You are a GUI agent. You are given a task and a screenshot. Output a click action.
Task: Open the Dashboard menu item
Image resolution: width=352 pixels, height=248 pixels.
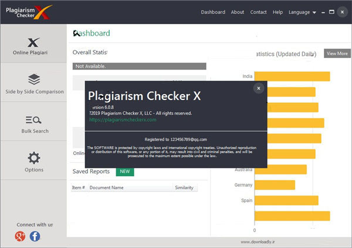[x=213, y=12]
